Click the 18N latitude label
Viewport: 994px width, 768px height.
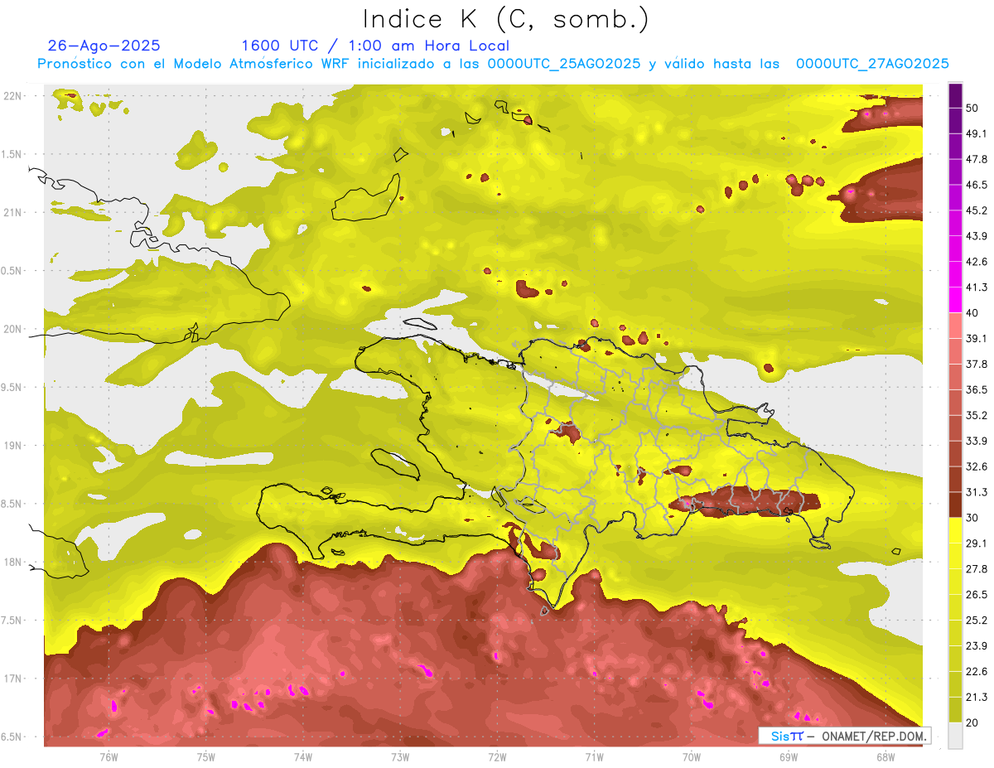[14, 563]
